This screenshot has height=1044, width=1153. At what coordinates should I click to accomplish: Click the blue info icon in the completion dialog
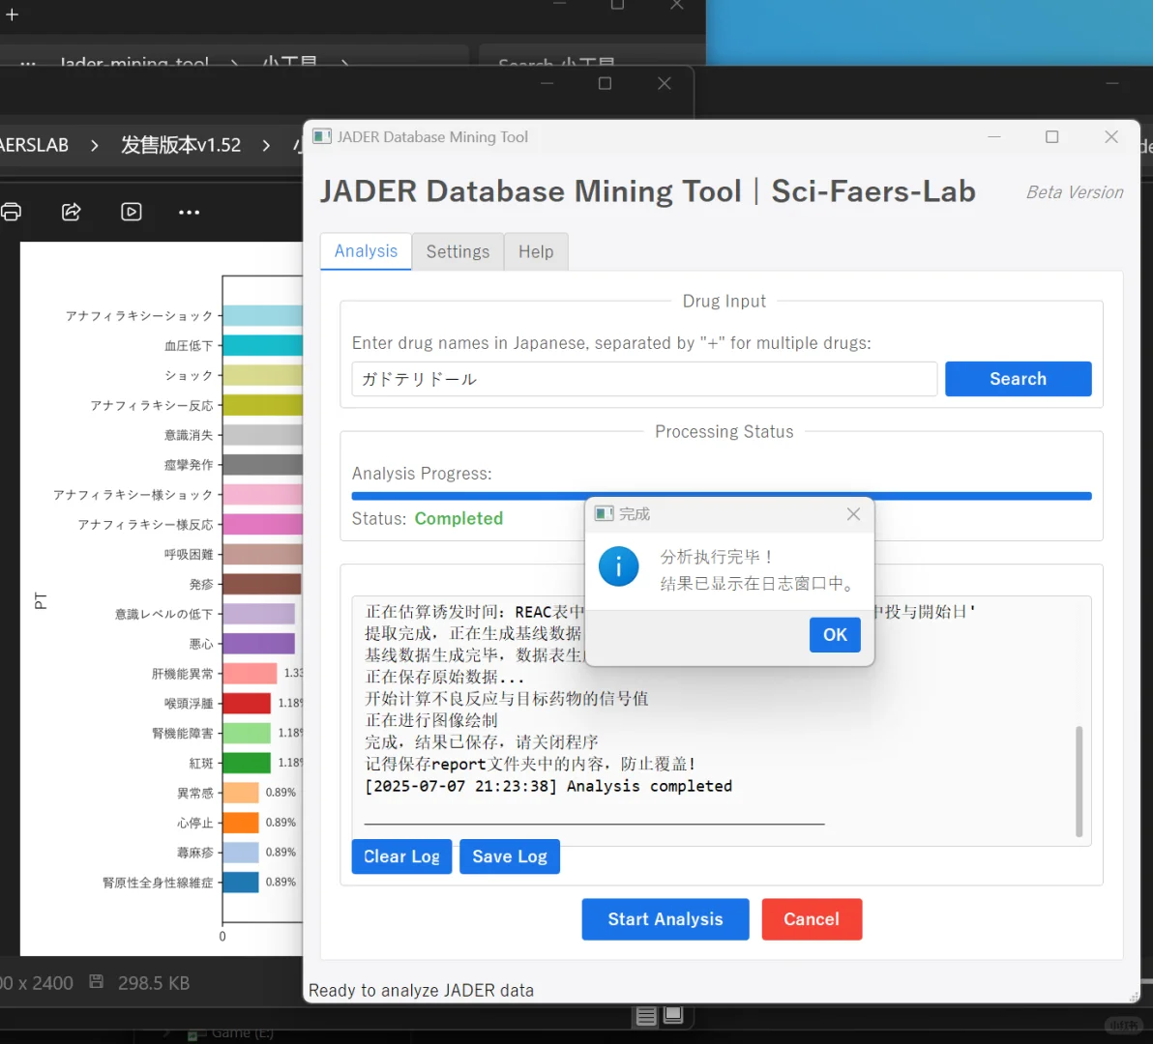point(618,566)
